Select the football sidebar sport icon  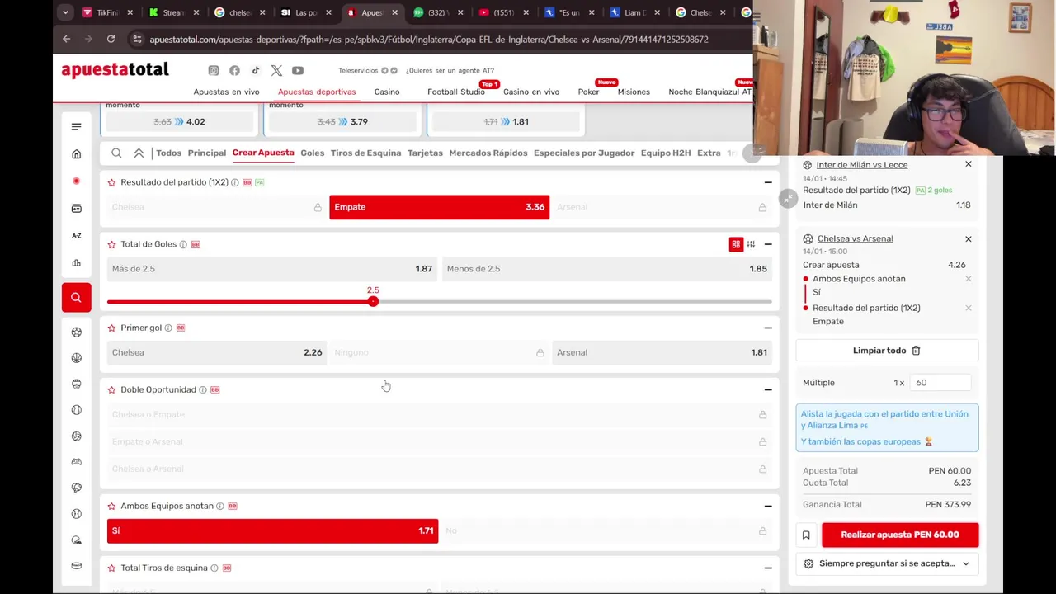click(76, 332)
